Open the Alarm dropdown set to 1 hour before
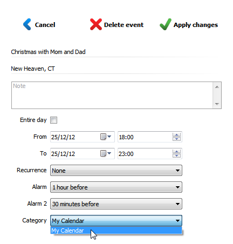The height and width of the screenshot is (244, 233). click(x=116, y=187)
